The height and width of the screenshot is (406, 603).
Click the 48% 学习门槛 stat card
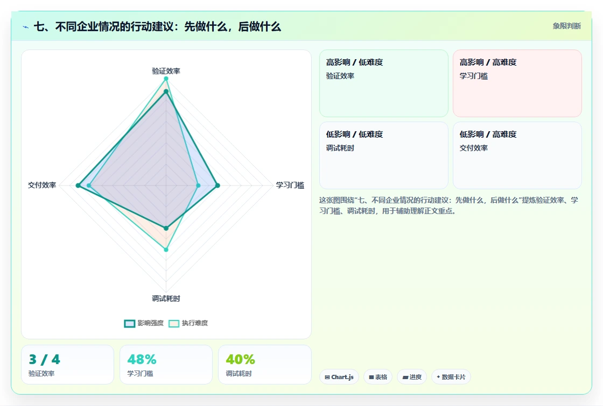(x=166, y=365)
